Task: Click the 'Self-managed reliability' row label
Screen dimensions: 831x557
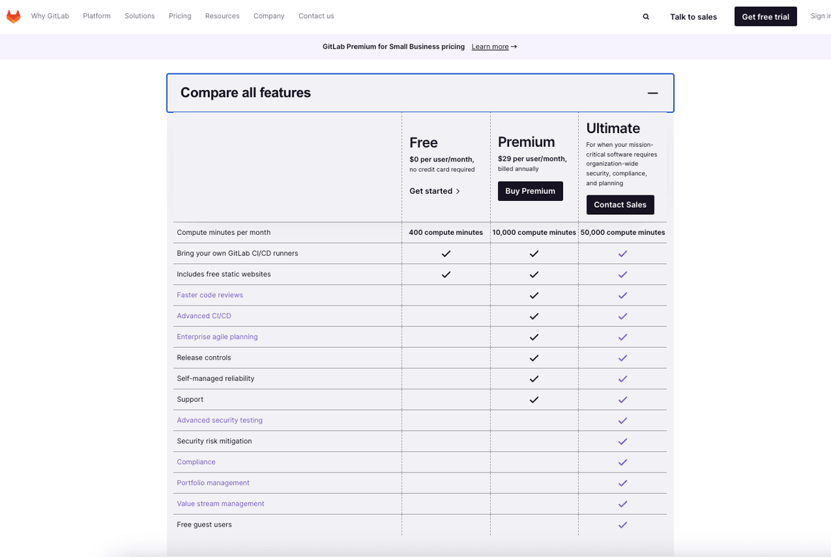Action: coord(215,379)
